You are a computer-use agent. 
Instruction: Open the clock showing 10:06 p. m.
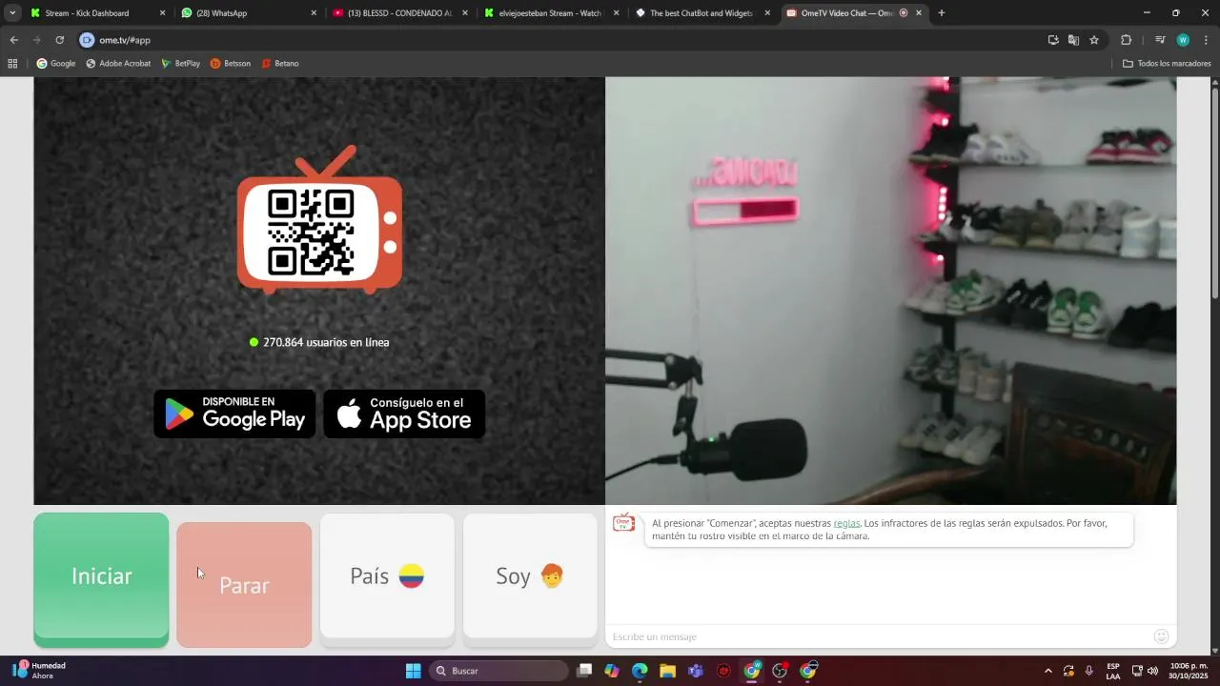pyautogui.click(x=1188, y=671)
